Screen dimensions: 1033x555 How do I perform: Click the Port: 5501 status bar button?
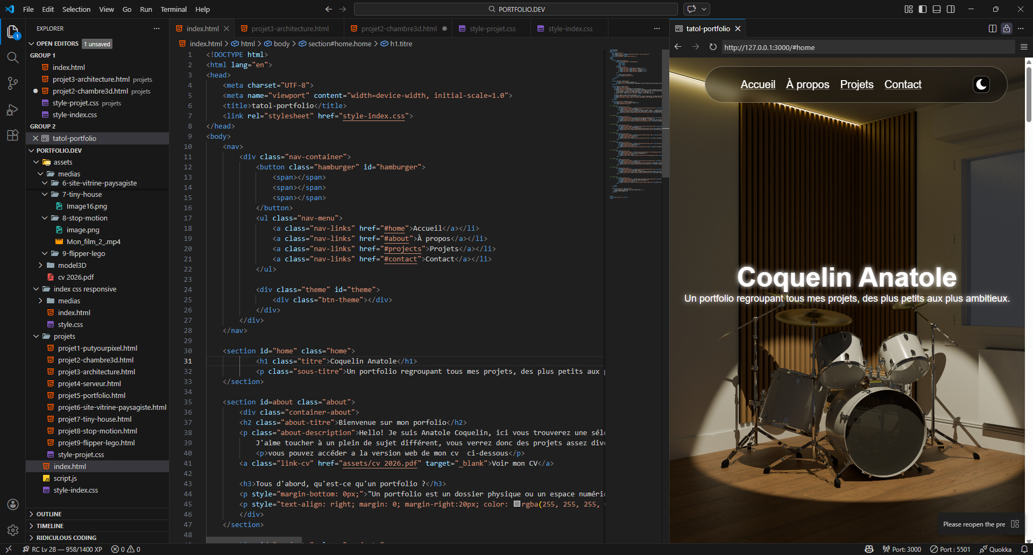point(950,549)
